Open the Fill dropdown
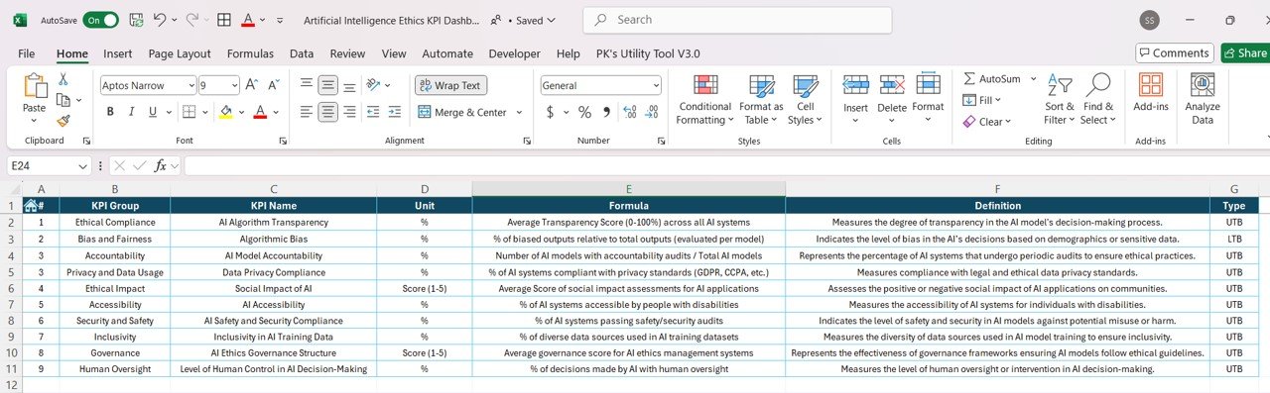 [x=982, y=100]
